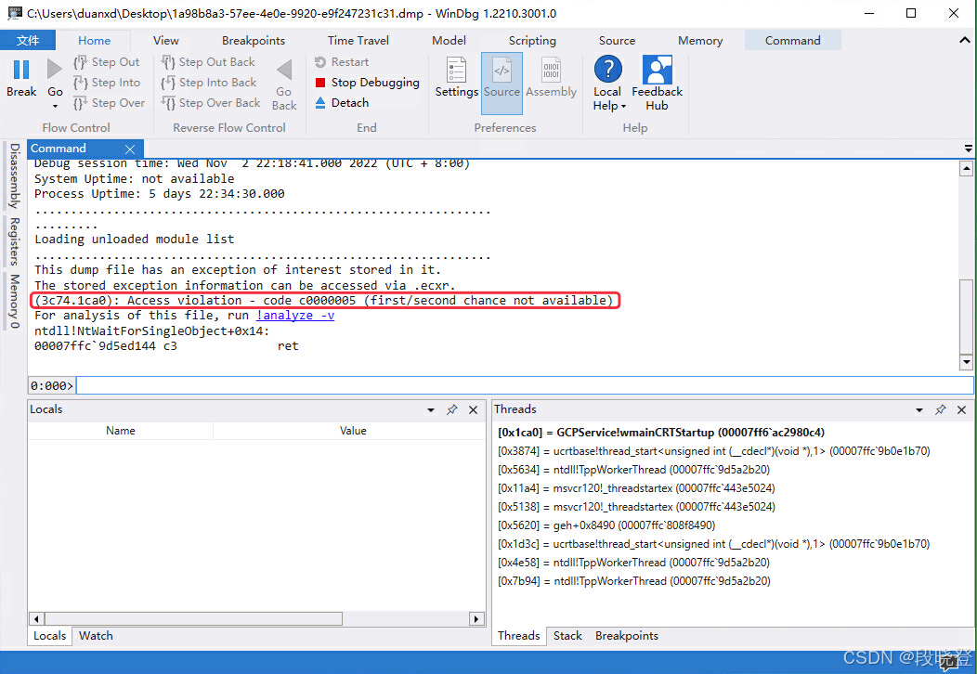
Task: Open Locals panel options dropdown
Action: [431, 410]
